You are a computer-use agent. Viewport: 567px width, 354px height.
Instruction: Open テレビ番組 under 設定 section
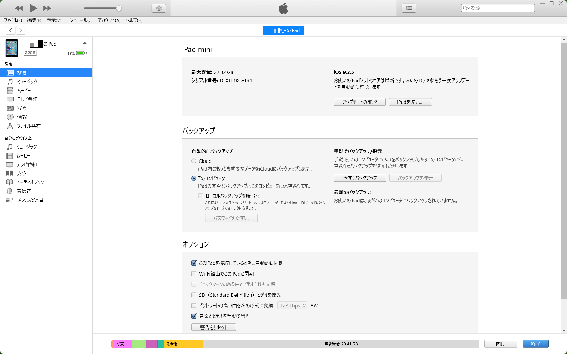(x=46, y=99)
